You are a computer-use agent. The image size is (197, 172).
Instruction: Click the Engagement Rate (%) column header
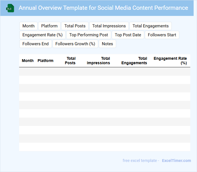tap(170, 61)
